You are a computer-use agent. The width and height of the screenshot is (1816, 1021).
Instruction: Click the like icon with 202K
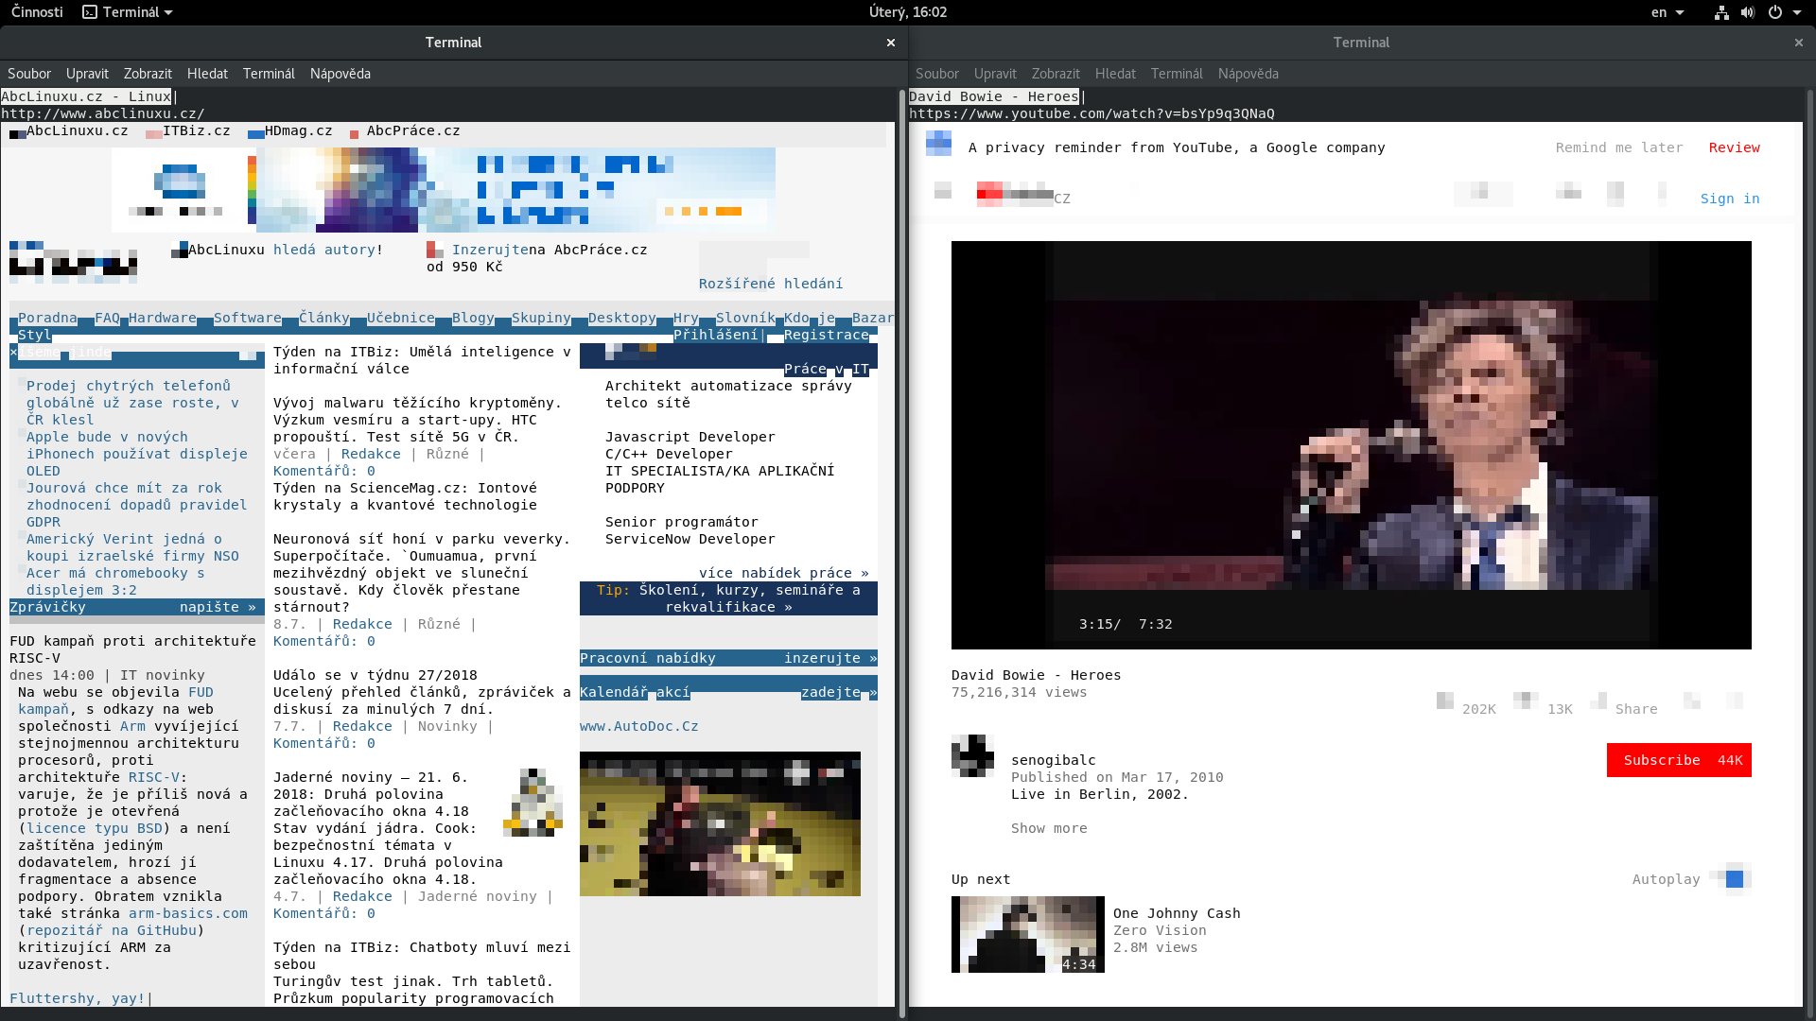1445,701
